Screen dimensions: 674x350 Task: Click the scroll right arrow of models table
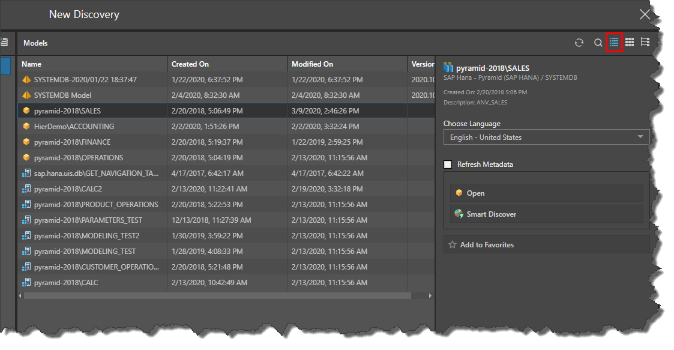[x=430, y=296]
